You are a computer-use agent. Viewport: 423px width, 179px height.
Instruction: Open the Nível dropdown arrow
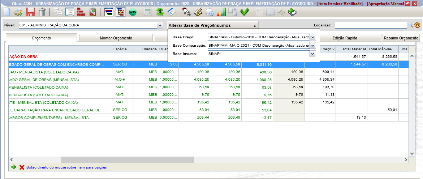(160, 25)
